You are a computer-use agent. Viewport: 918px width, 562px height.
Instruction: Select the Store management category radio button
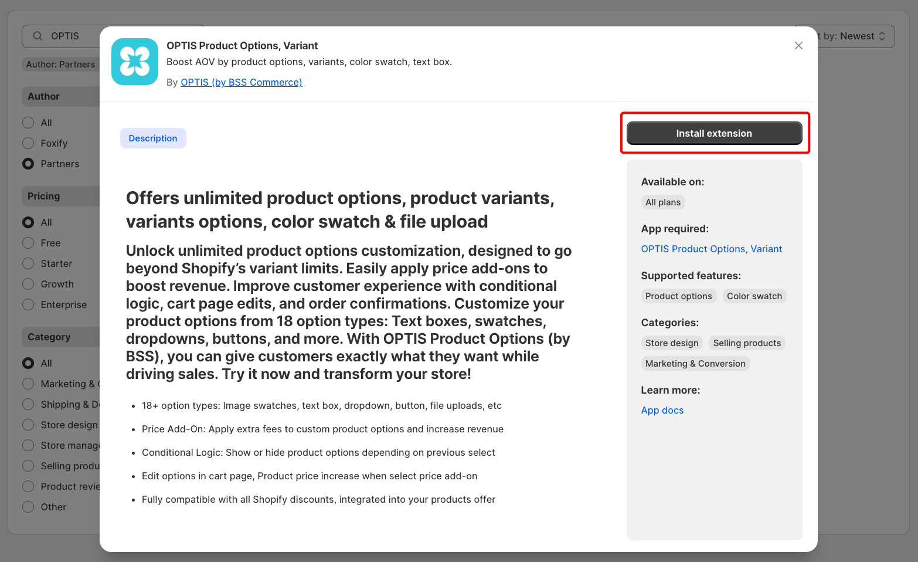pyautogui.click(x=28, y=445)
